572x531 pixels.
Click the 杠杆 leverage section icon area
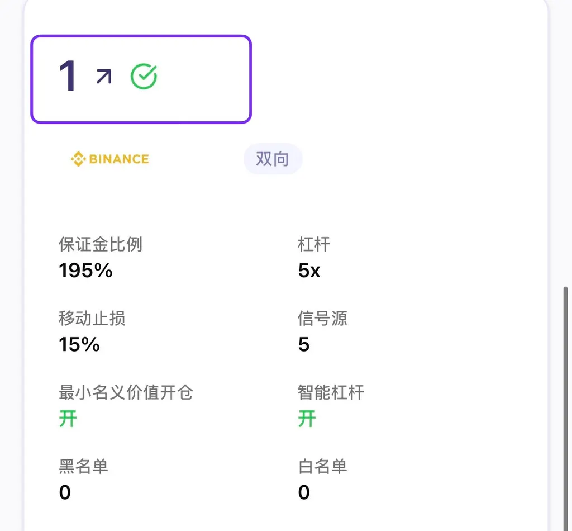pyautogui.click(x=313, y=244)
